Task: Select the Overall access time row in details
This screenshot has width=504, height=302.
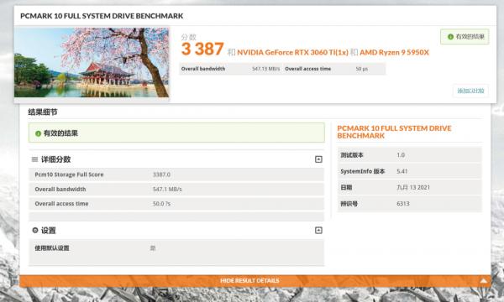Action: [176, 204]
